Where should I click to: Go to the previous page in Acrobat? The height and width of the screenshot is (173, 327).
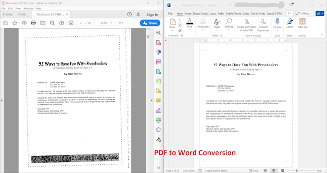coord(62,23)
